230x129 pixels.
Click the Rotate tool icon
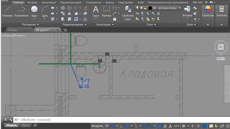pyautogui.click(x=69, y=8)
